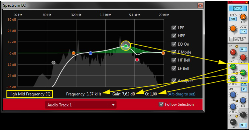Click the blue LMF gain knob
Screen dimensions: 249x130
[x=233, y=95]
